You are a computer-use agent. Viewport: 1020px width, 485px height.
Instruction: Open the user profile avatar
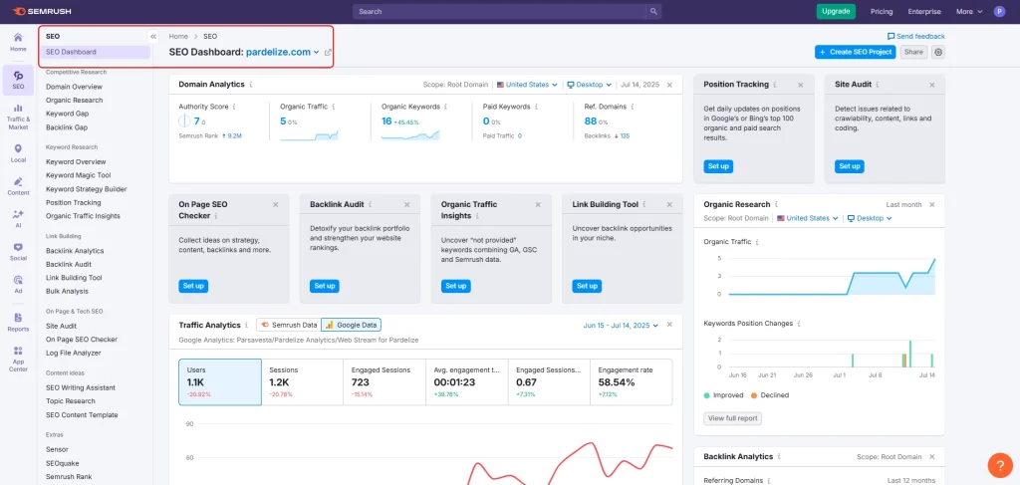(999, 12)
